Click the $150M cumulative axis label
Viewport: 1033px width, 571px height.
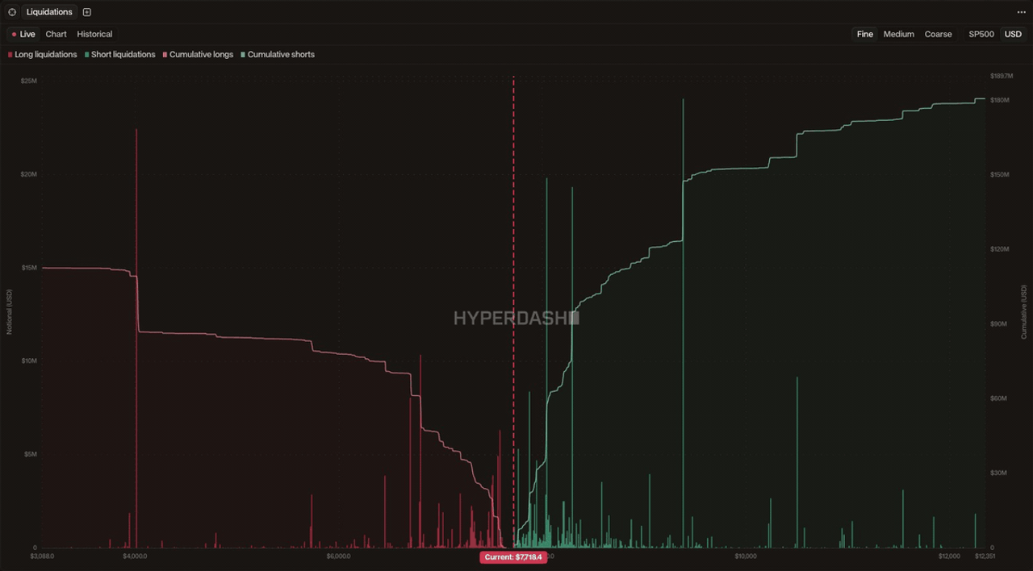click(x=1000, y=174)
